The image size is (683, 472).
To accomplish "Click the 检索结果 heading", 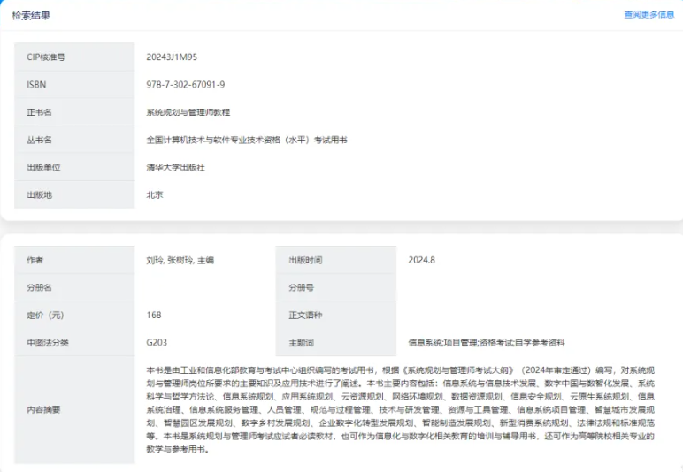I will [31, 16].
